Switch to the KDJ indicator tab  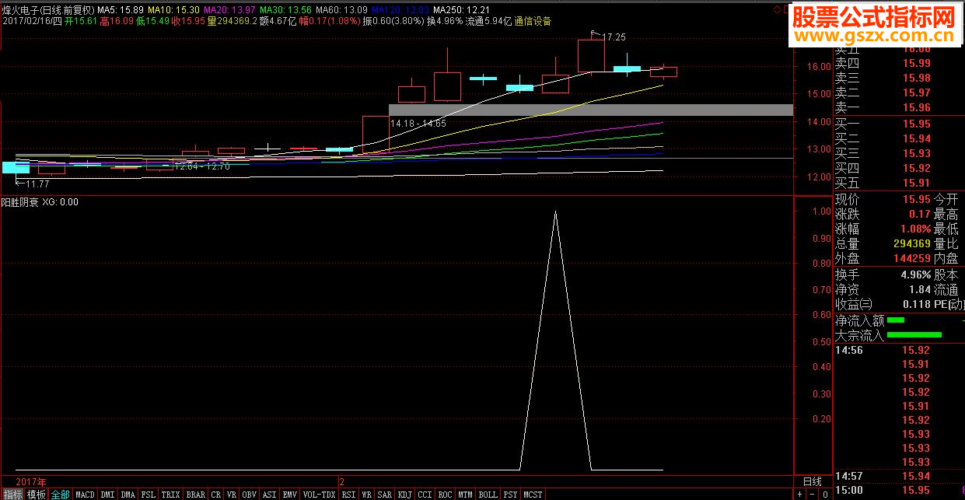405,495
